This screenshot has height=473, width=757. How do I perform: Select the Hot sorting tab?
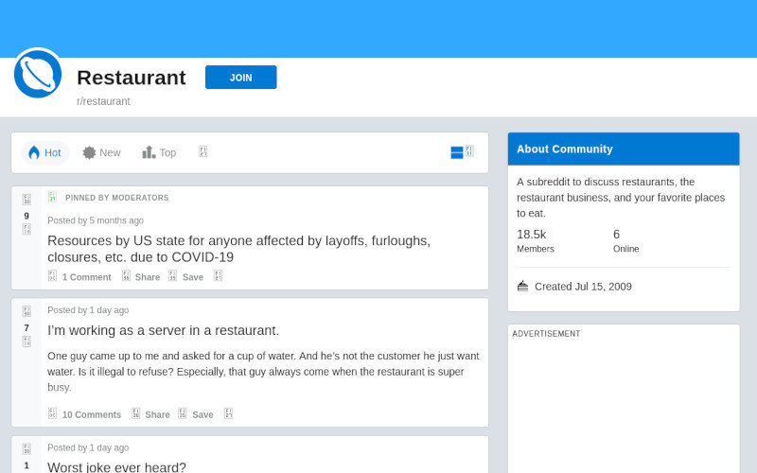pyautogui.click(x=44, y=152)
